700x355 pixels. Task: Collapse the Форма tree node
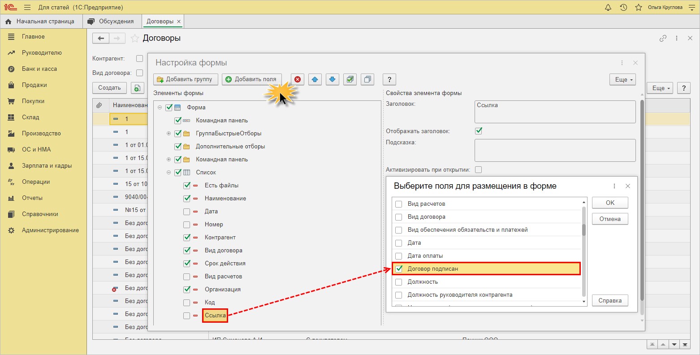coord(160,108)
